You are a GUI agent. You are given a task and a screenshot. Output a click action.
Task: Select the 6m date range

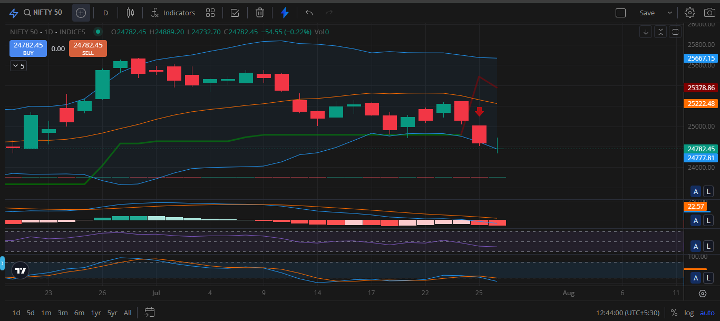tap(79, 313)
